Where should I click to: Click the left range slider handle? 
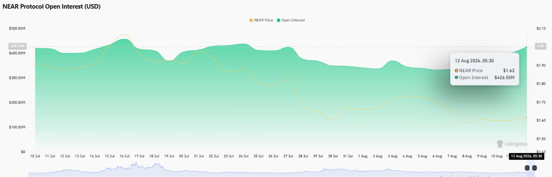[527, 168]
